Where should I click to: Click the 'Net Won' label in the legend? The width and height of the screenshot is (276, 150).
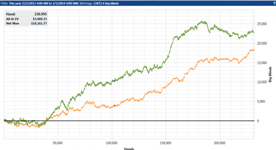pyautogui.click(x=13, y=23)
